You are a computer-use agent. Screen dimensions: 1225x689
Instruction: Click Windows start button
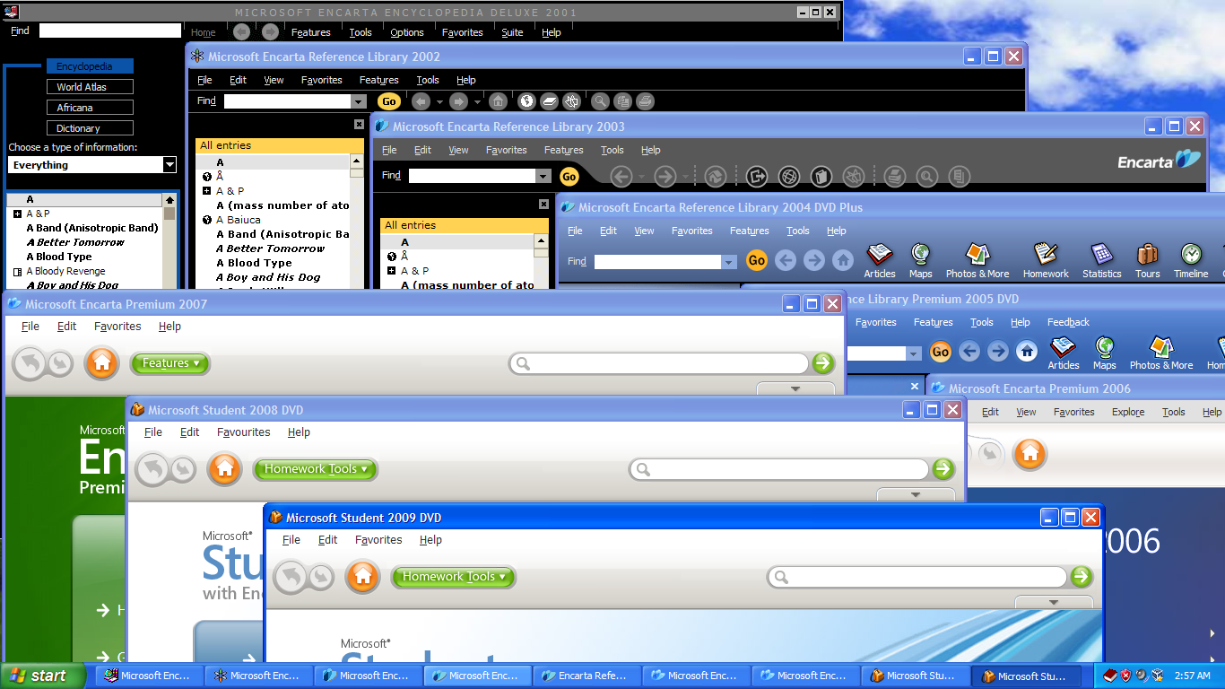pyautogui.click(x=42, y=676)
